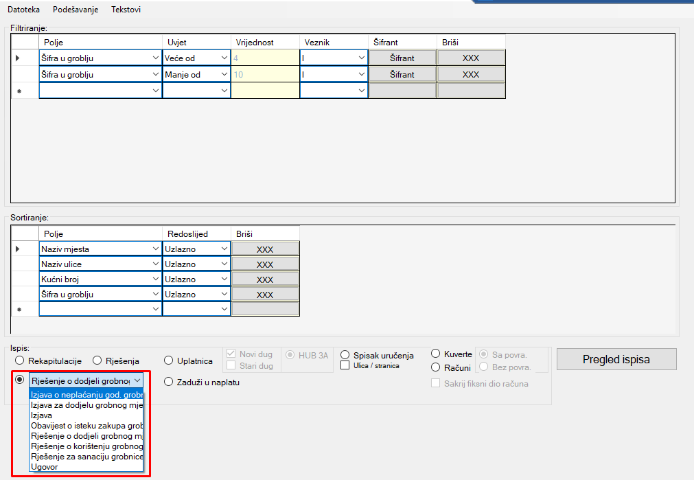Click the Pregled ispisa button
This screenshot has height=480, width=694.
616,359
